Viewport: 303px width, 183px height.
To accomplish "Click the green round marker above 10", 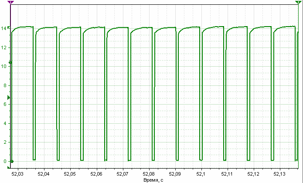I will [10, 62].
